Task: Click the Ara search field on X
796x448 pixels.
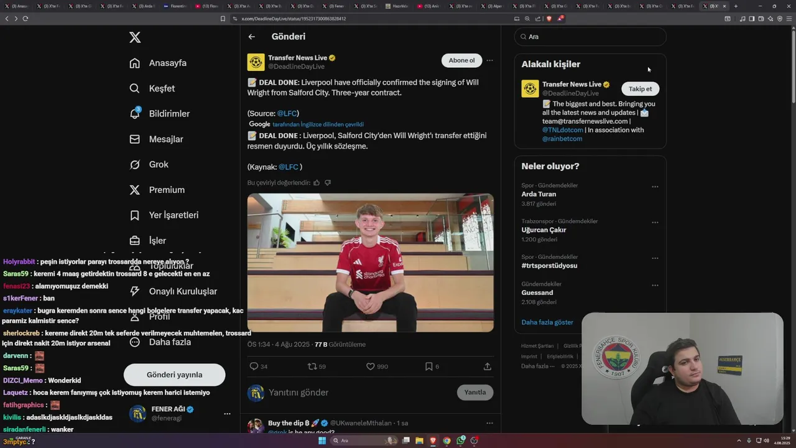Action: 590,37
